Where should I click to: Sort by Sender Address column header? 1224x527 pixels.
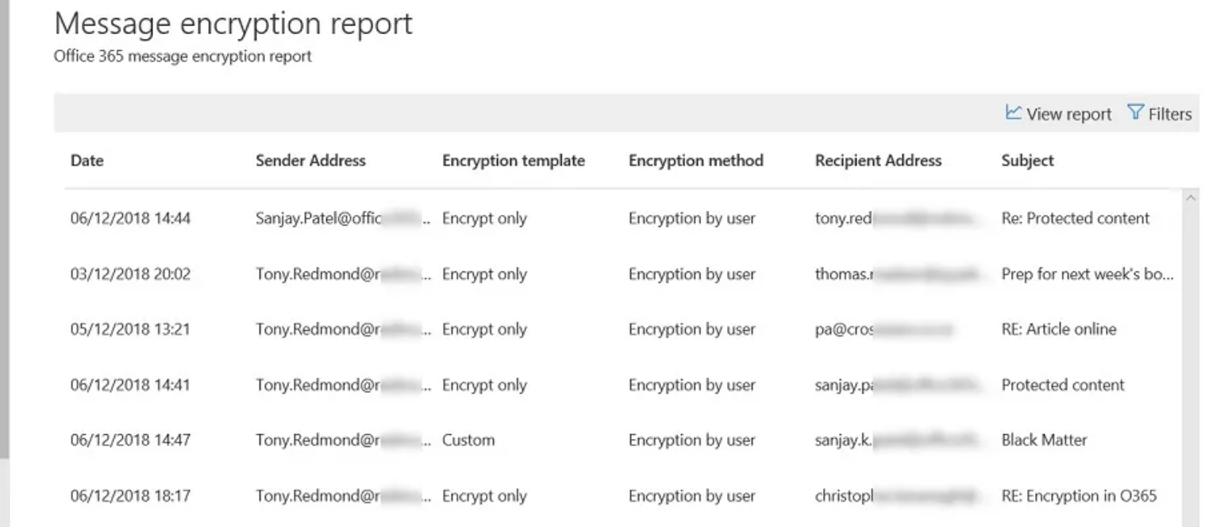(310, 160)
